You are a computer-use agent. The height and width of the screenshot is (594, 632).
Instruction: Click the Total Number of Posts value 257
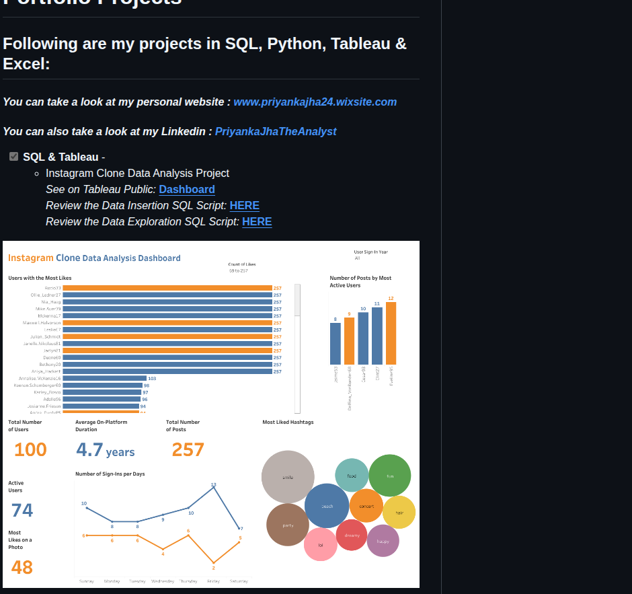tap(188, 449)
